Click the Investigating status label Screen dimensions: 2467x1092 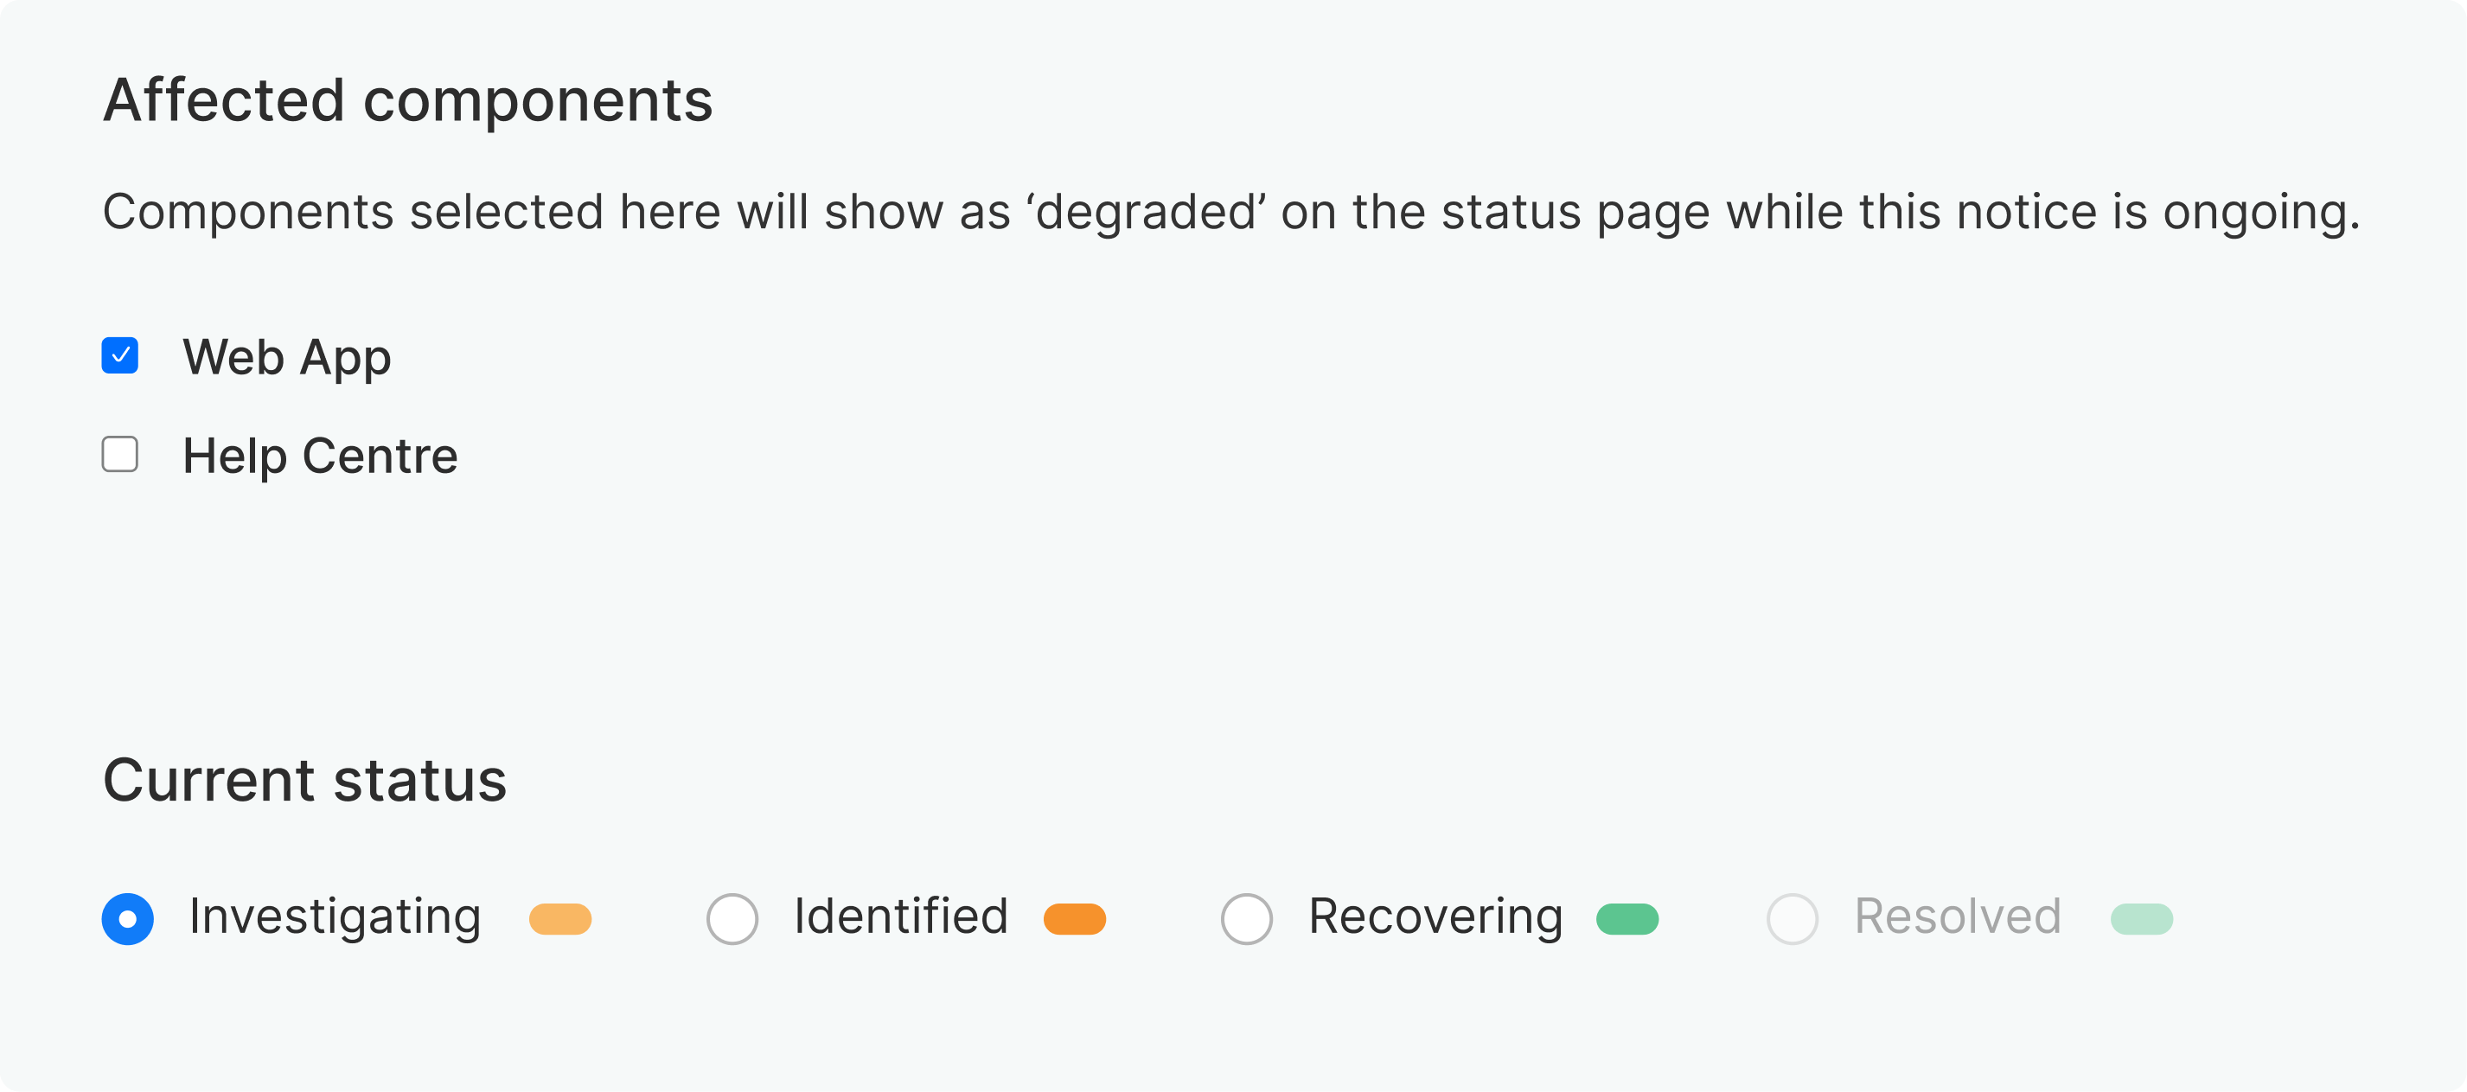pyautogui.click(x=335, y=917)
